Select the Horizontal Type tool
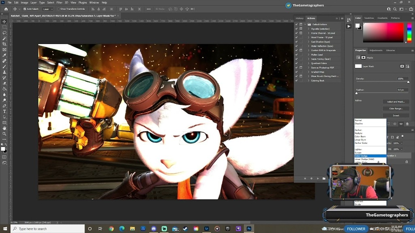 pyautogui.click(x=4, y=111)
